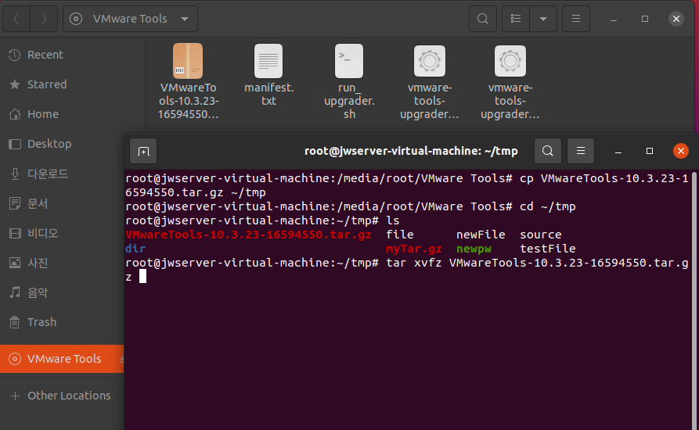Click red VMwareTools tar.gz in ls output
Viewport: 699px width, 430px height.
tap(248, 235)
